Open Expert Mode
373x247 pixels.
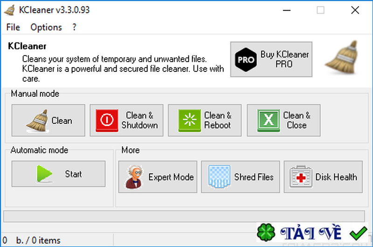[158, 177]
